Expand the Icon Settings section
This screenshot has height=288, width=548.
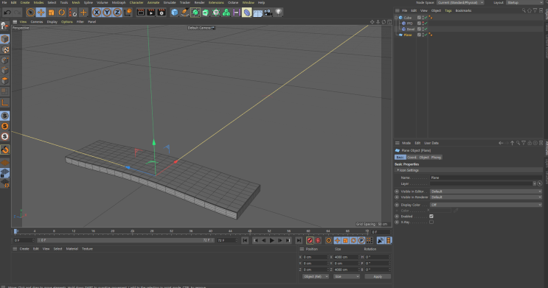point(398,170)
